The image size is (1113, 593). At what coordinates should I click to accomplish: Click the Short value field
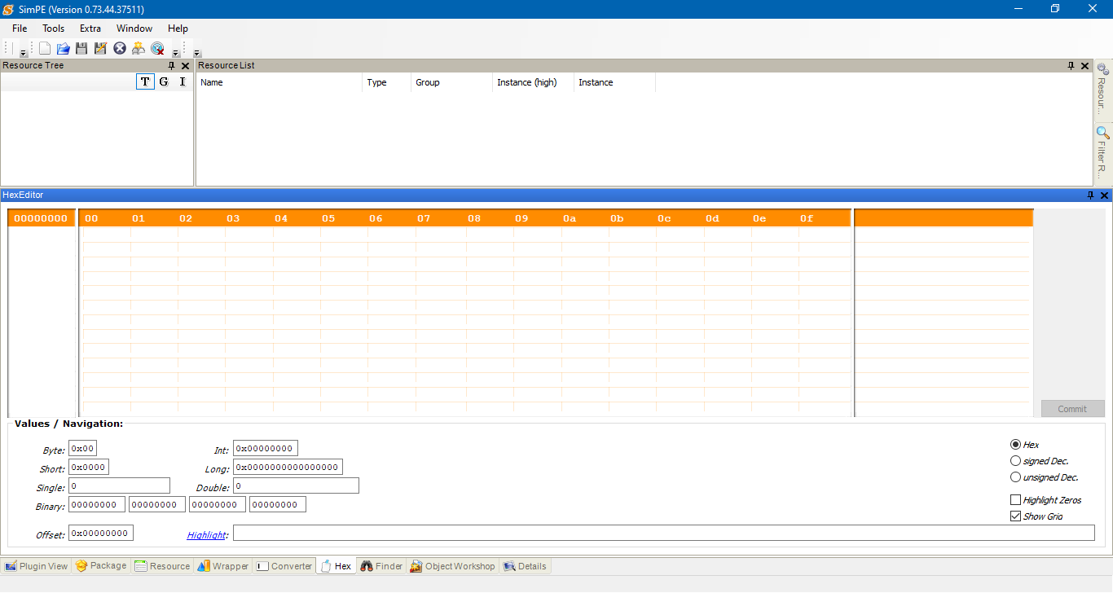coord(89,467)
